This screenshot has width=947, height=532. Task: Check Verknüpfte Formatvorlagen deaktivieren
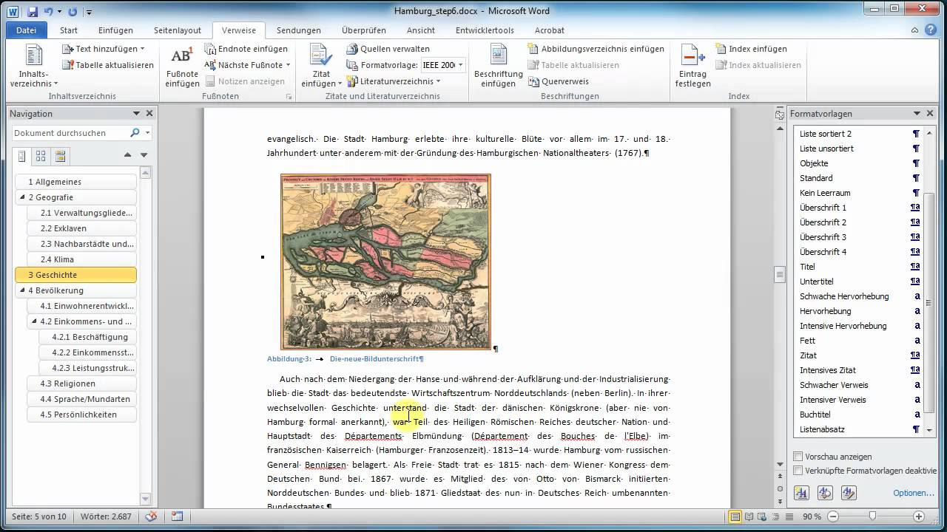coord(799,471)
